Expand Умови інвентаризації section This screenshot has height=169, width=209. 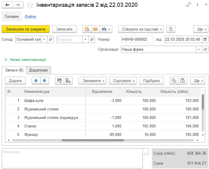pyautogui.click(x=25, y=59)
